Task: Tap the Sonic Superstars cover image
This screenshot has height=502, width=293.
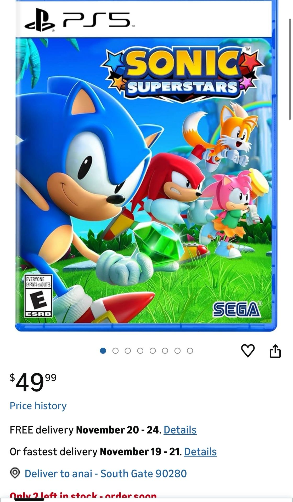Action: [146, 166]
